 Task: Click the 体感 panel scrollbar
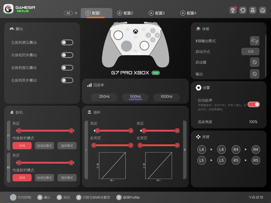266,56
